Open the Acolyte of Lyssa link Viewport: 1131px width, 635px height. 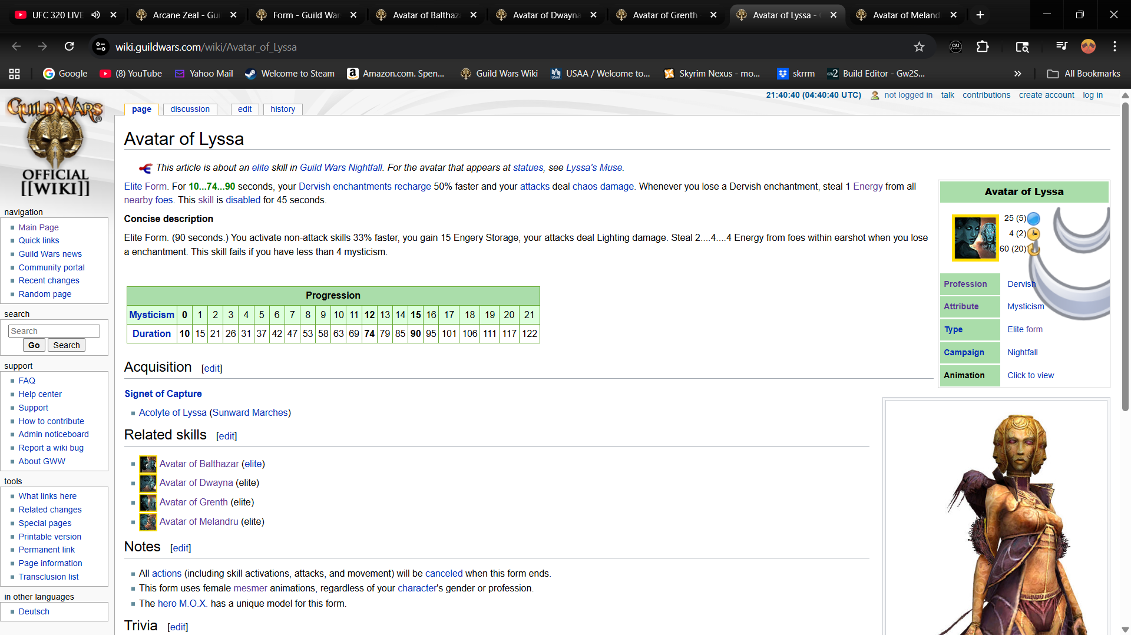[173, 413]
